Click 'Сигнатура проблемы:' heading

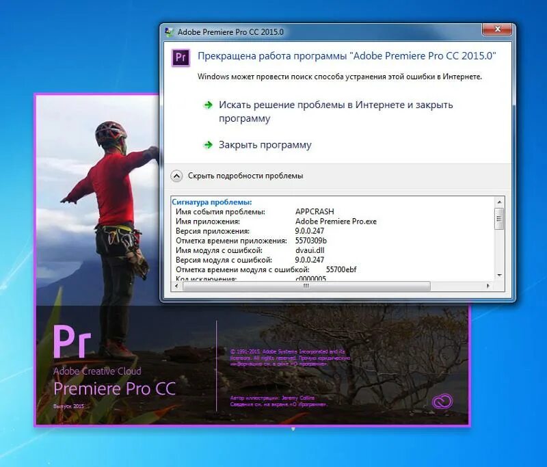[x=211, y=202]
